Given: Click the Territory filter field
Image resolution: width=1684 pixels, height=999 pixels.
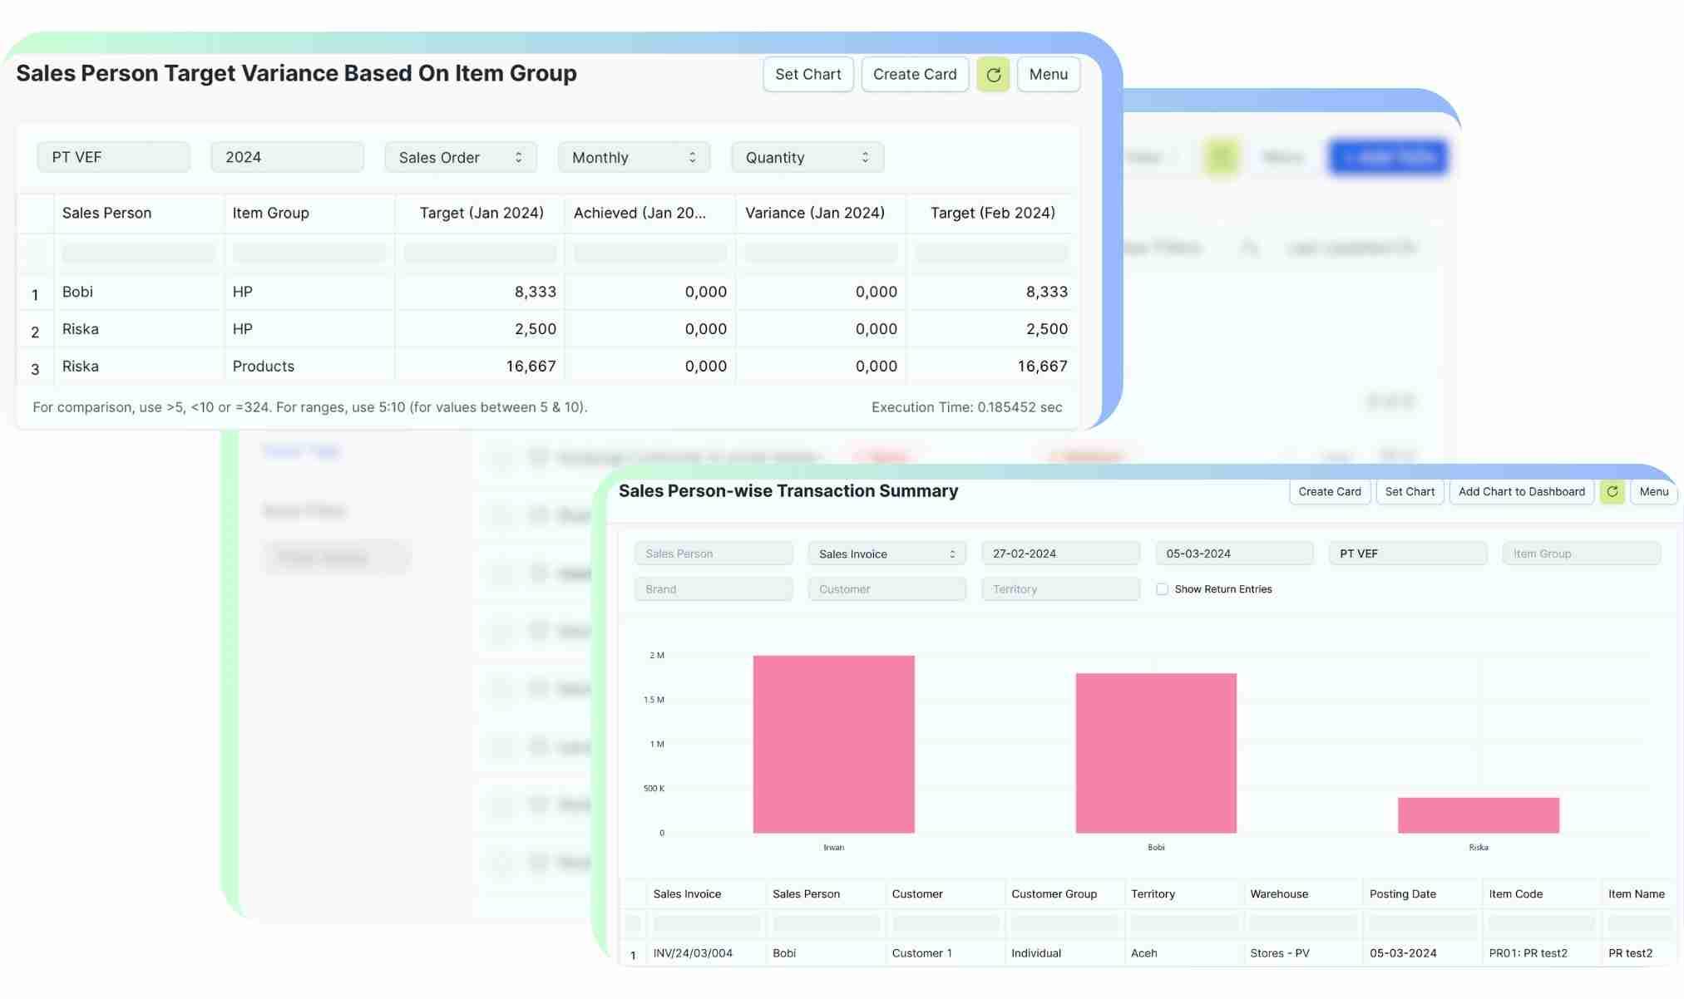Looking at the screenshot, I should (x=1060, y=589).
